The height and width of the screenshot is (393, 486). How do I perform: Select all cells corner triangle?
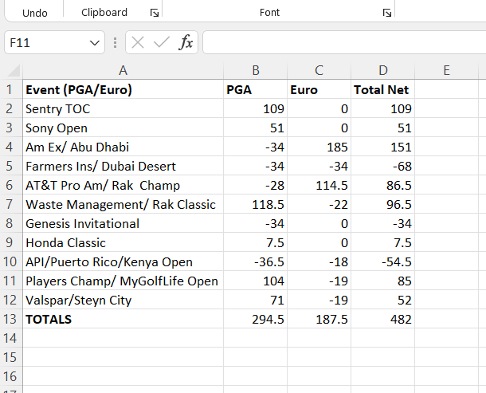click(14, 70)
